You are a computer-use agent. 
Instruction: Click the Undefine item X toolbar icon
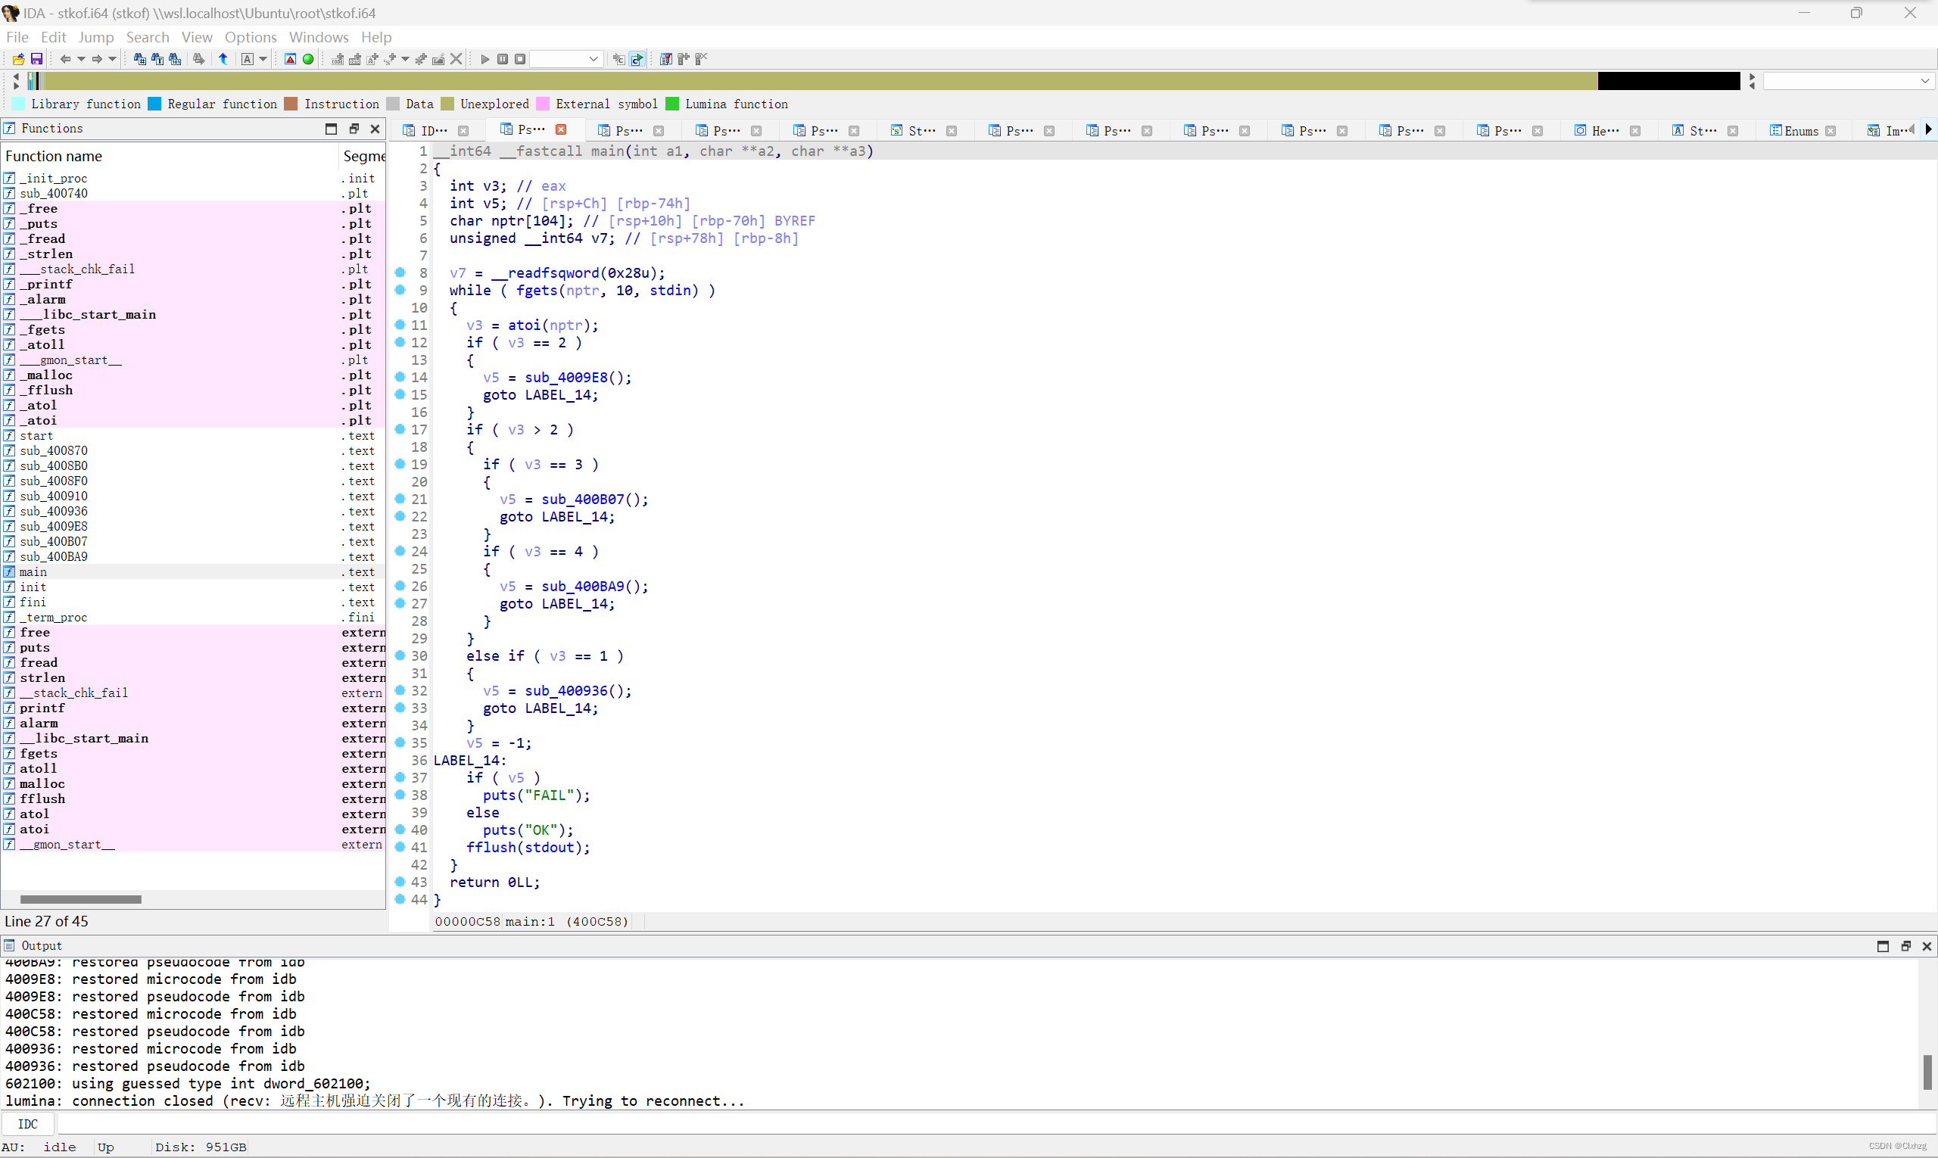tap(456, 58)
